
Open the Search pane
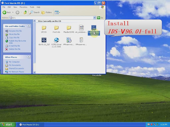35,12
